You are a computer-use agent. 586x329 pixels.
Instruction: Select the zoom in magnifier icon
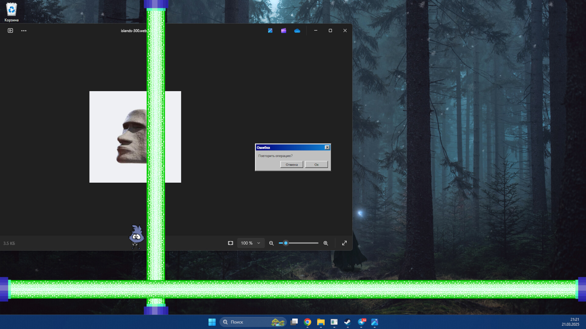325,243
